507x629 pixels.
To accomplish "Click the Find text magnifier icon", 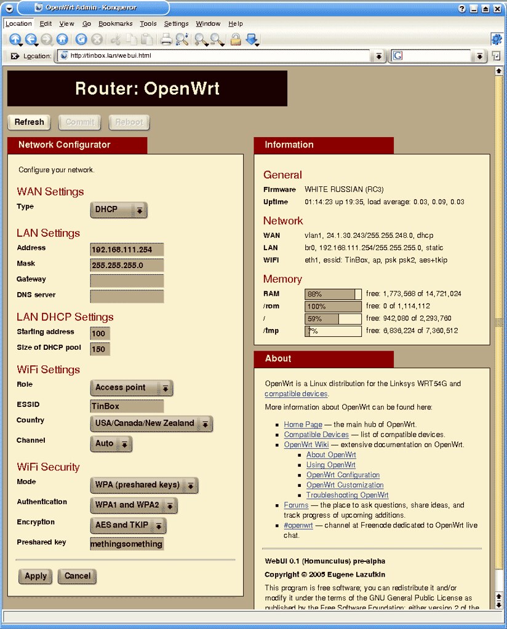I will point(182,39).
